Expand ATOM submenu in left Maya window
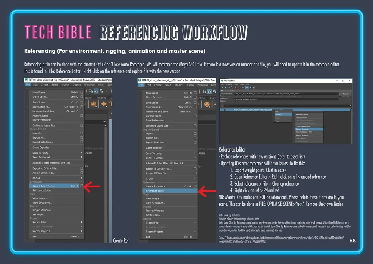Image resolution: width=373 pixels, height=264 pixels. coord(57,178)
